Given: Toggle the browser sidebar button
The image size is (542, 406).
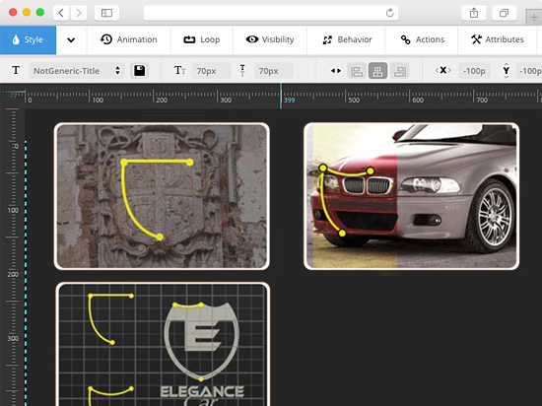Looking at the screenshot, I should pos(106,13).
